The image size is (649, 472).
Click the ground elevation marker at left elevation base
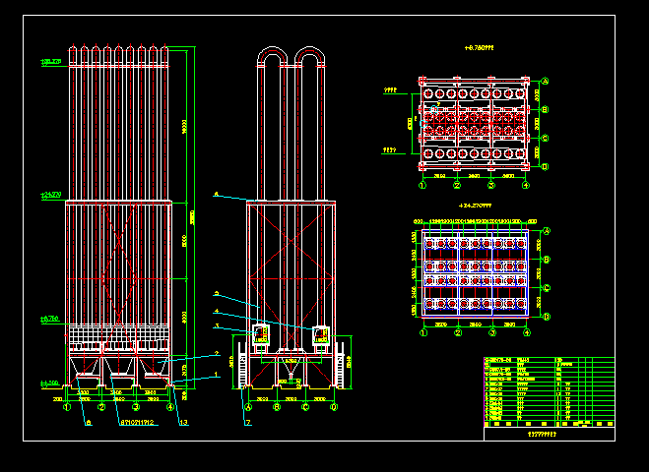[50, 383]
